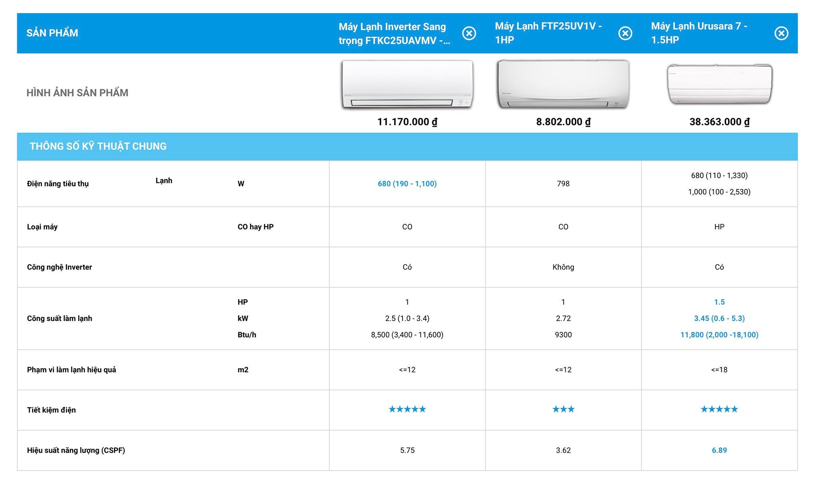Remove the FTKC25UAVMV product from comparison
Screen dimensions: 813x479
coord(469,33)
